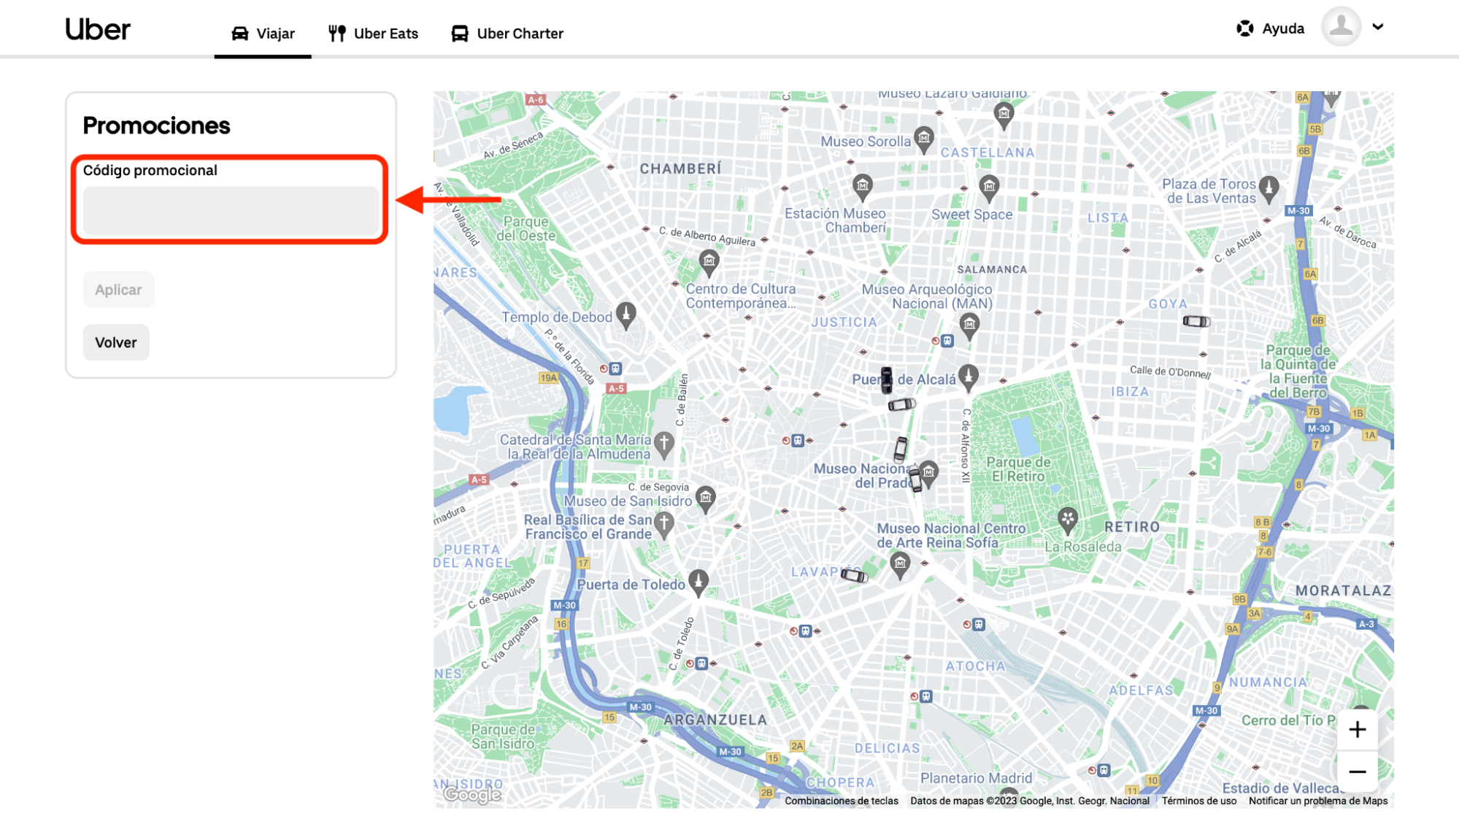
Task: Select the Puerta de Alcalá pin
Action: coord(969,377)
